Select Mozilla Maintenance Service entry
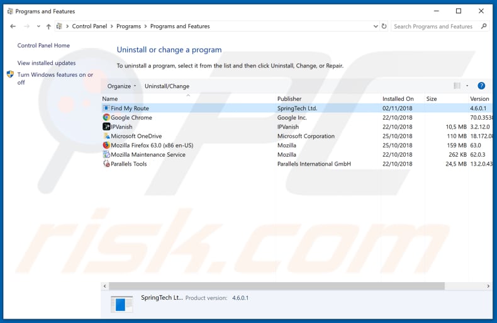 pyautogui.click(x=148, y=154)
